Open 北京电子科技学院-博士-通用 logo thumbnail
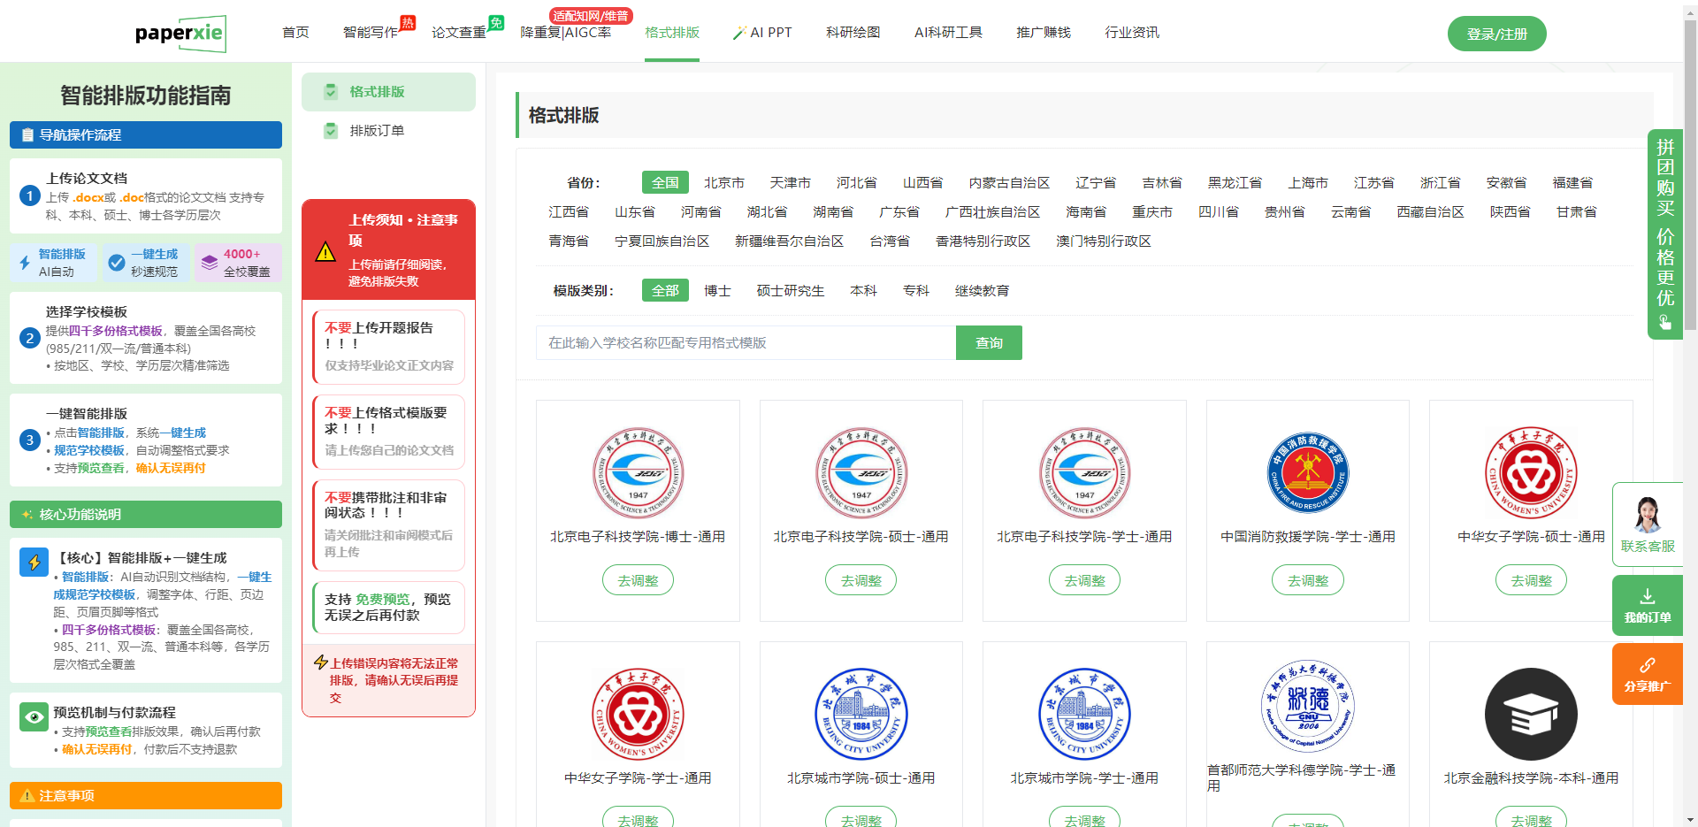This screenshot has width=1698, height=827. point(638,473)
